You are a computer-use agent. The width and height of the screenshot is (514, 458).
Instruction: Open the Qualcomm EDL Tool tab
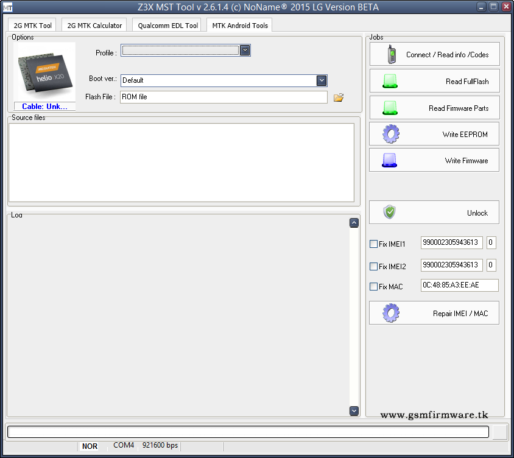point(167,25)
